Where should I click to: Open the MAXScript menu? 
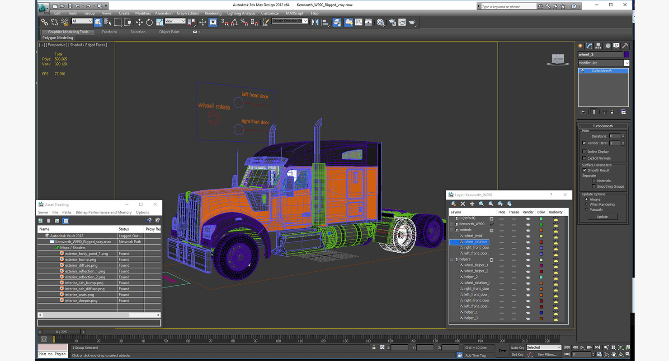coord(295,13)
